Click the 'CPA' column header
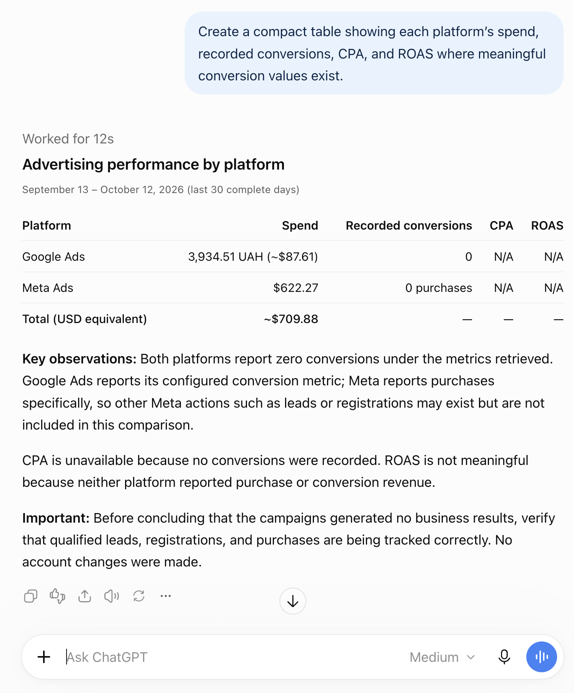 [501, 225]
